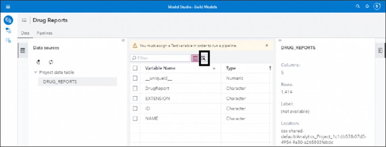Open the hamburger applications menu

click(x=8, y=7)
